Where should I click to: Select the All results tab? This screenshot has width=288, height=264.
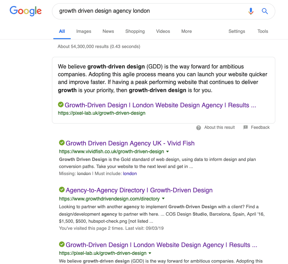(62, 31)
